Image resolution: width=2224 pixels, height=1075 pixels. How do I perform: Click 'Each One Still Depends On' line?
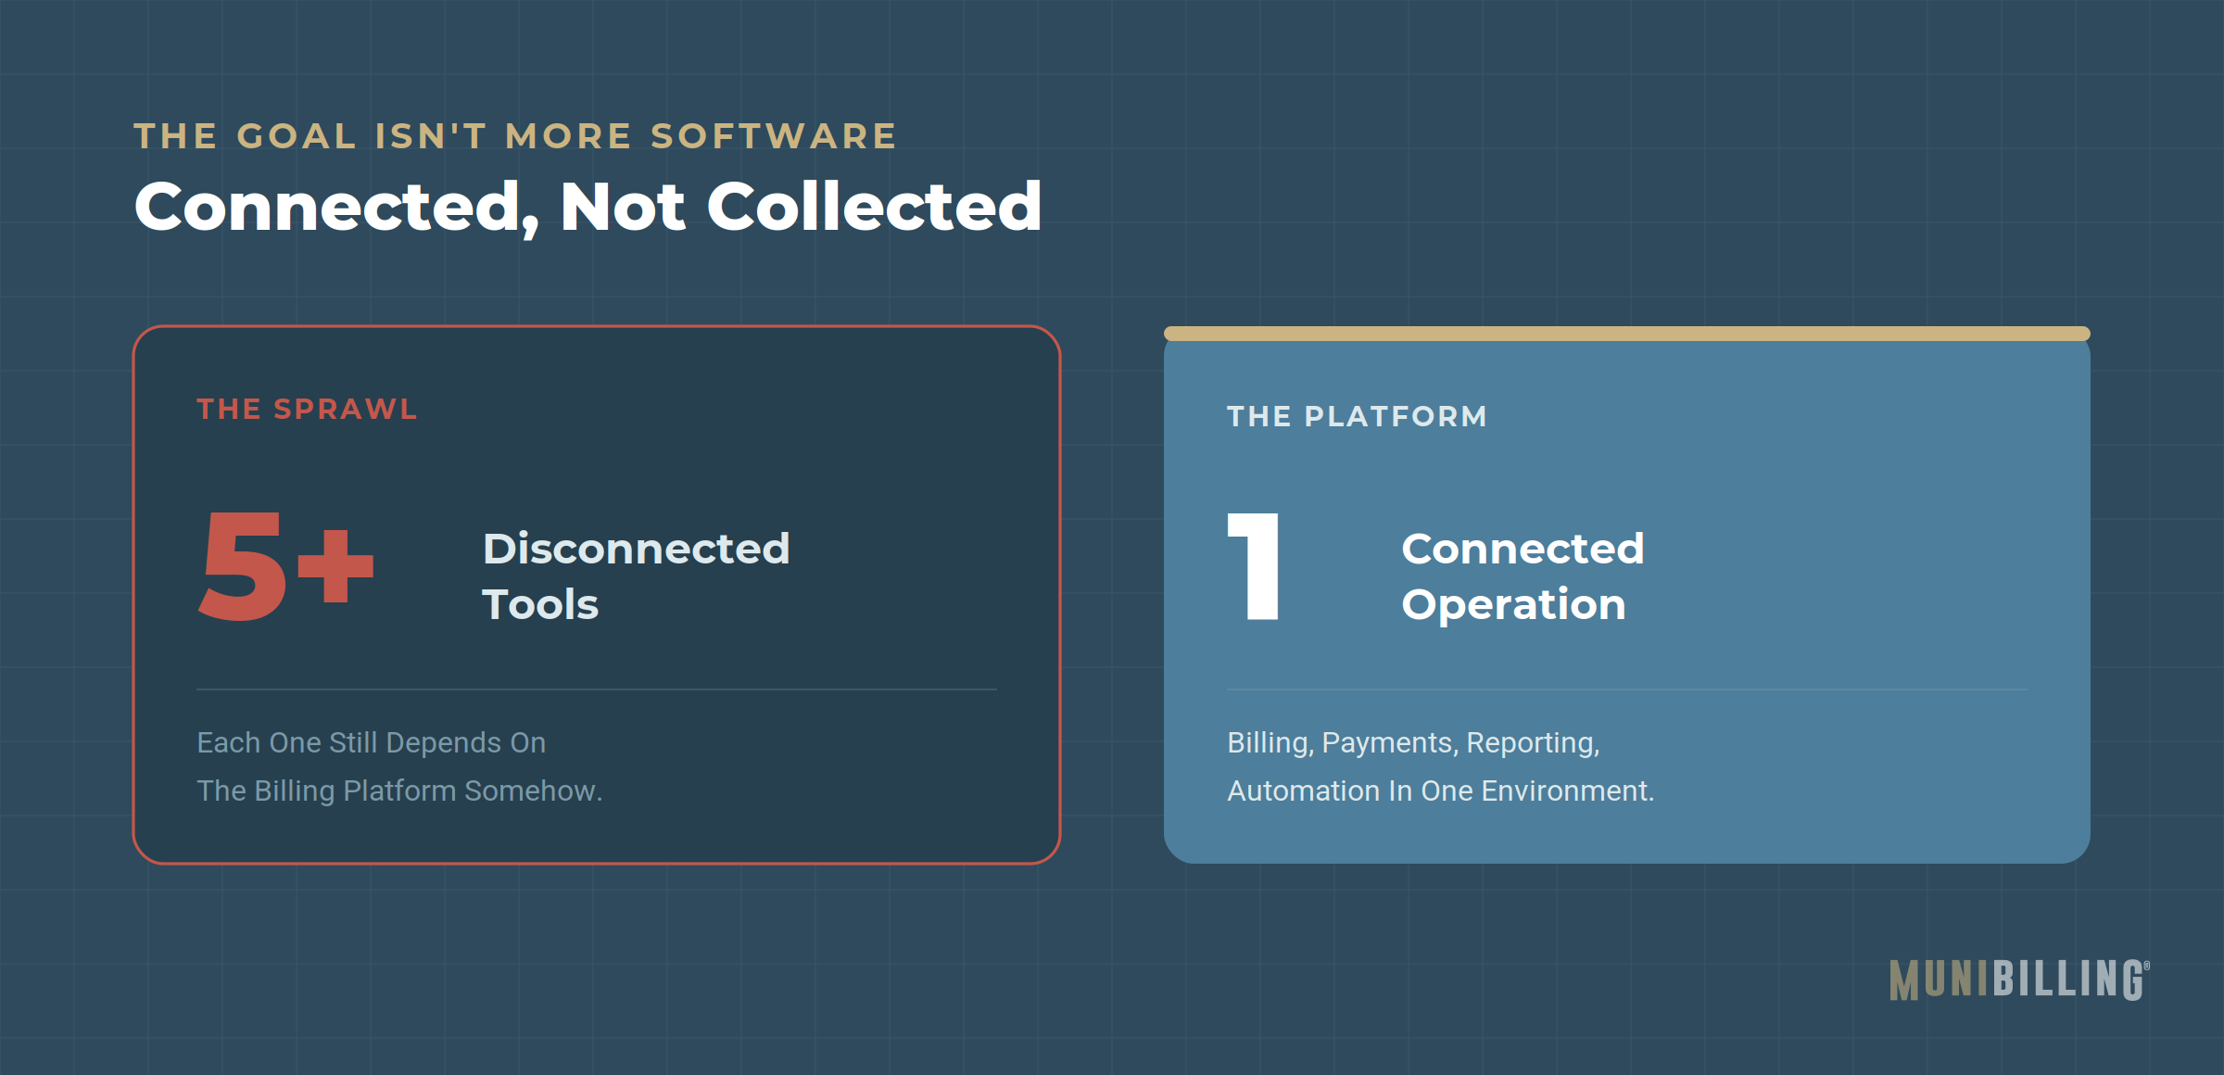(x=372, y=742)
